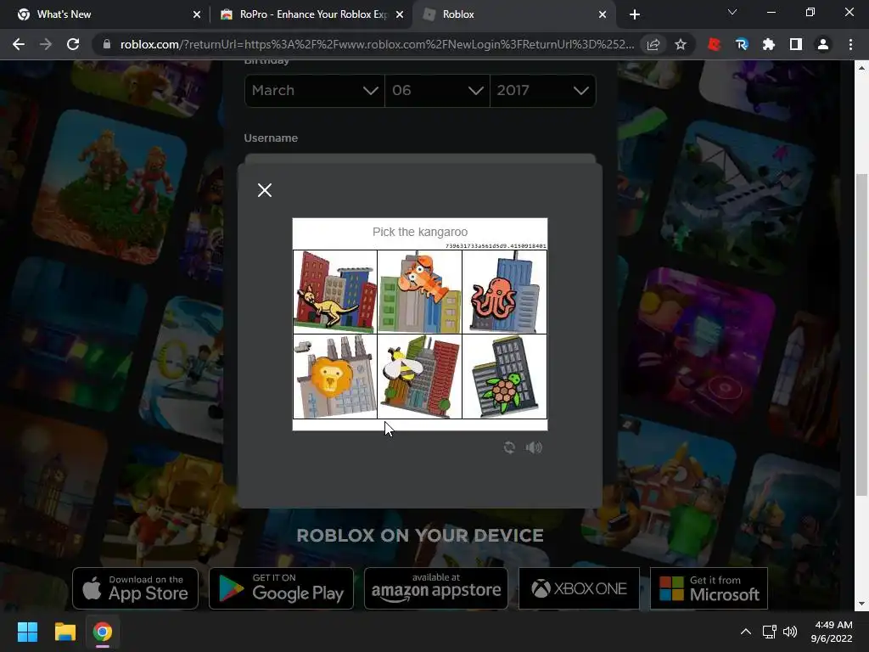
Task: Toggle the browser side panel
Action: pyautogui.click(x=796, y=44)
